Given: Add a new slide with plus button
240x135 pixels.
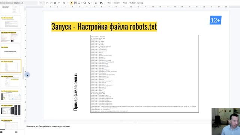Looking at the screenshot, I should (41, 3).
